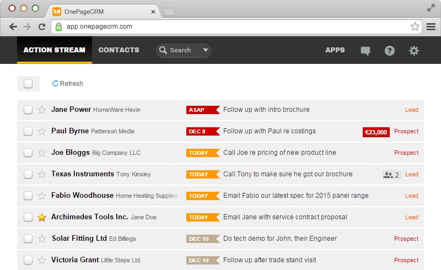Click the Lead status for Jane Power
The height and width of the screenshot is (270, 441).
(x=411, y=110)
